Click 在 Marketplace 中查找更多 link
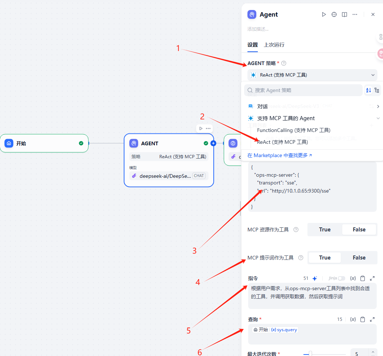The width and height of the screenshot is (383, 356). (280, 155)
